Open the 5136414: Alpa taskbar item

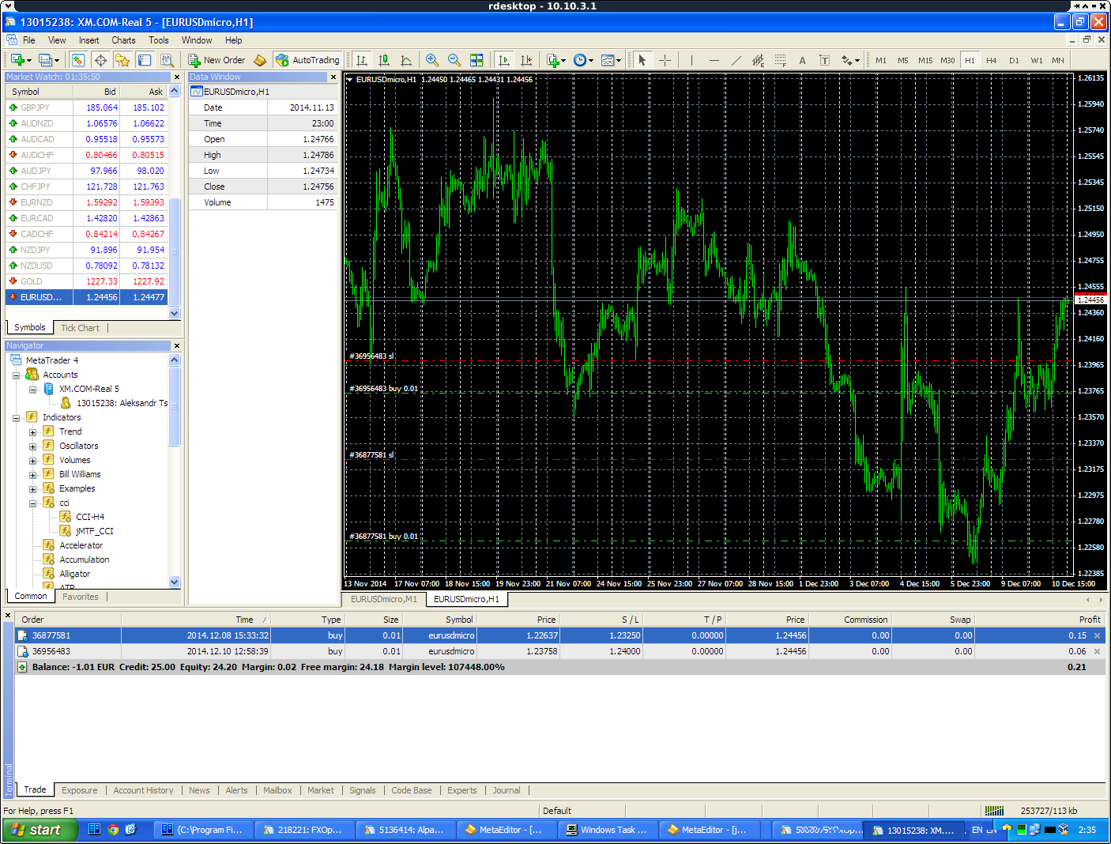[406, 830]
